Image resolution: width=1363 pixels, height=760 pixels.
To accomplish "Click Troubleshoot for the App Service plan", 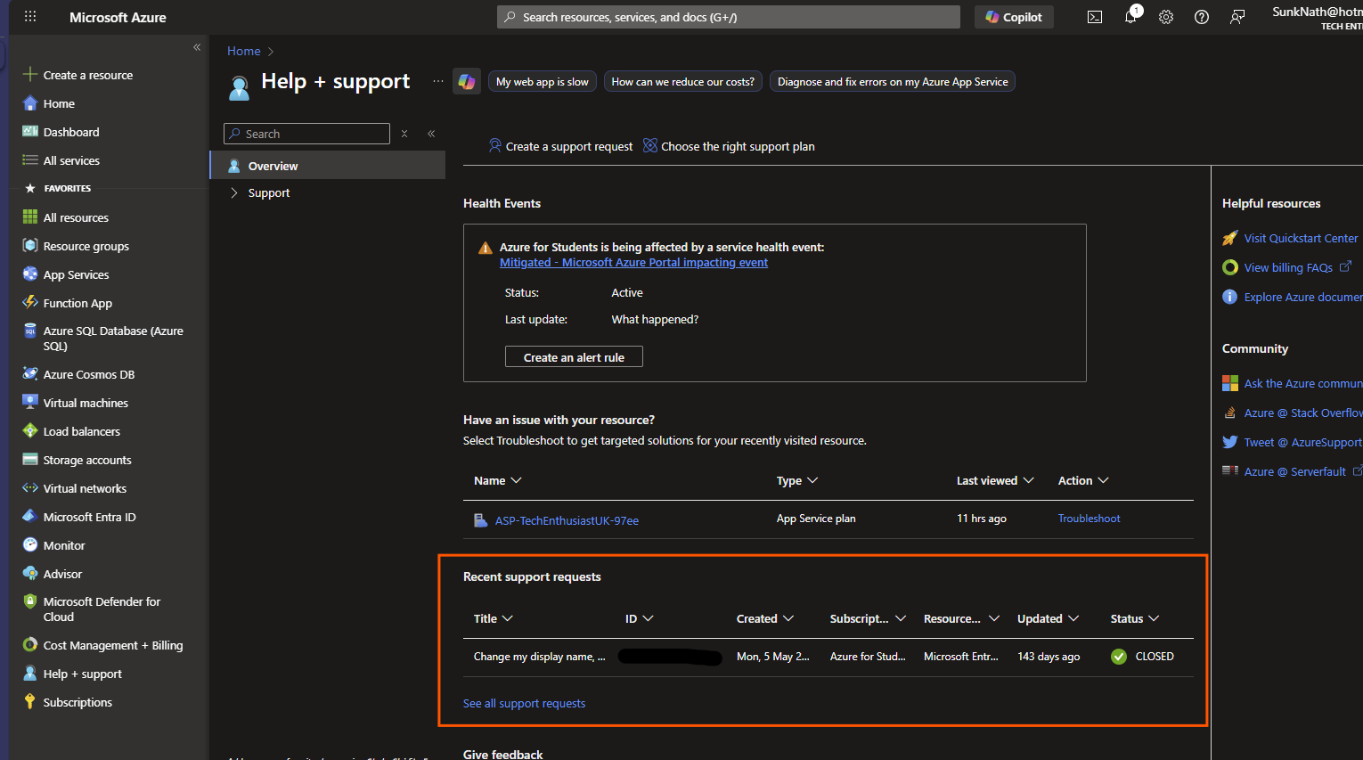I will point(1089,518).
